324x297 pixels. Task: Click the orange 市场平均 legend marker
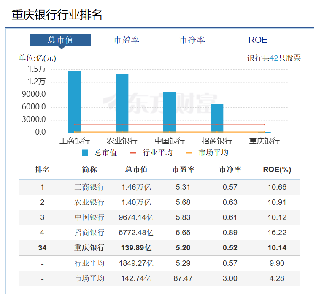click(189, 153)
